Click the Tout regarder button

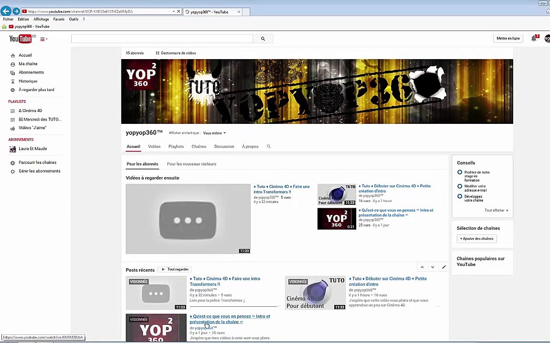[175, 270]
